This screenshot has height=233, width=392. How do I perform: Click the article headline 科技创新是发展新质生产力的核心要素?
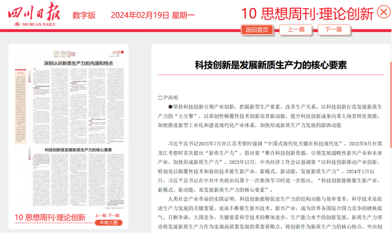click(x=271, y=65)
